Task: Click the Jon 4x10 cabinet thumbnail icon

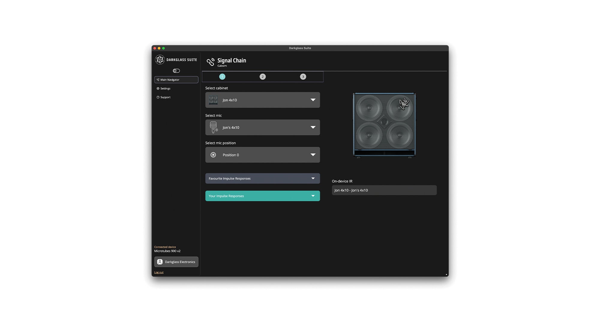Action: point(213,100)
